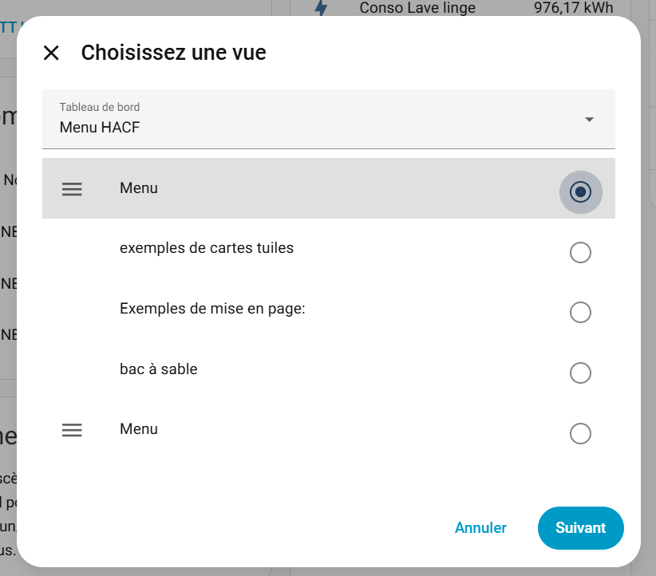Image resolution: width=656 pixels, height=576 pixels.
Task: Click the last Menu view label in the list
Action: (139, 429)
